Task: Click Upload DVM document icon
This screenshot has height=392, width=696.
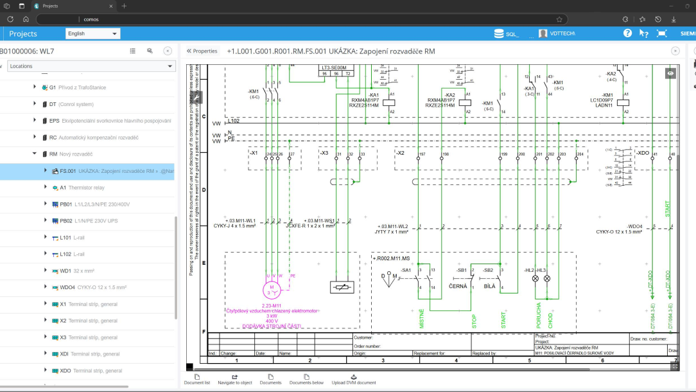Action: (353, 377)
